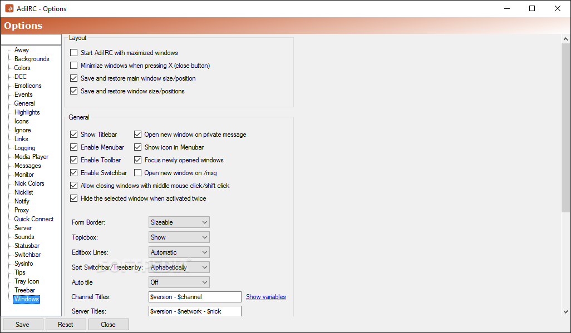Click the Reset button
The width and height of the screenshot is (571, 333).
[66, 324]
